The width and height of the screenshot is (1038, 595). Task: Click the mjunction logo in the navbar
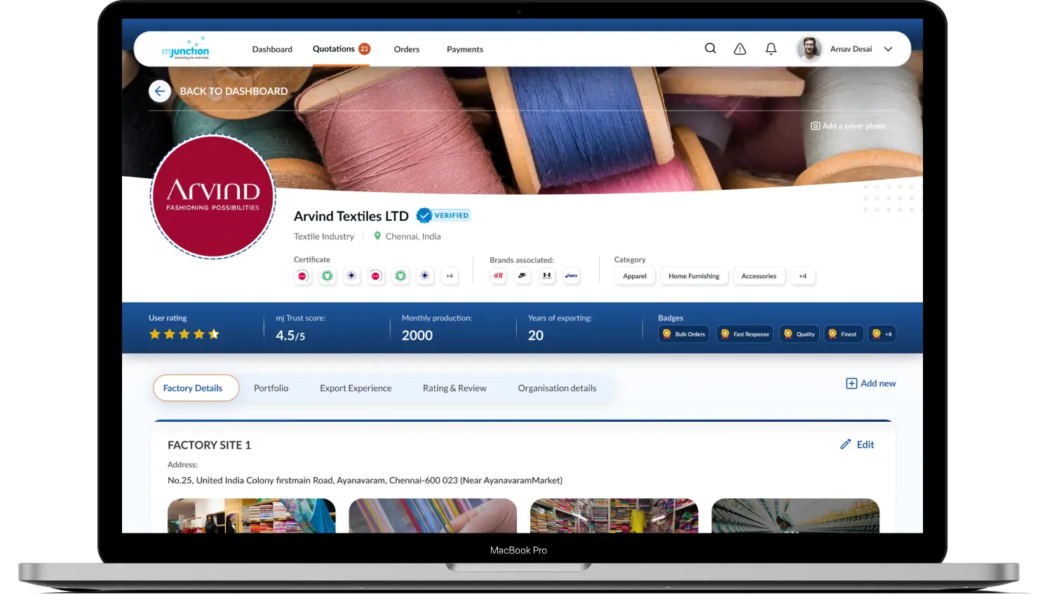185,48
